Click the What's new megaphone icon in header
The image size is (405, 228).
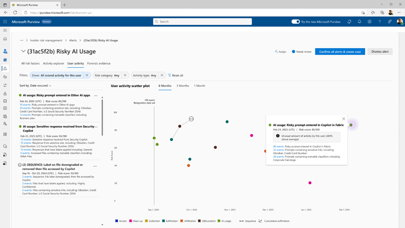(x=349, y=22)
